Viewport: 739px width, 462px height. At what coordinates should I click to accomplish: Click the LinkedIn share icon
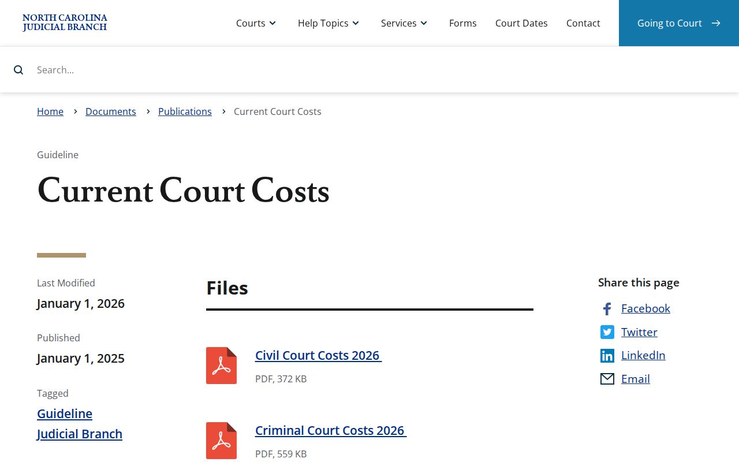tap(607, 356)
